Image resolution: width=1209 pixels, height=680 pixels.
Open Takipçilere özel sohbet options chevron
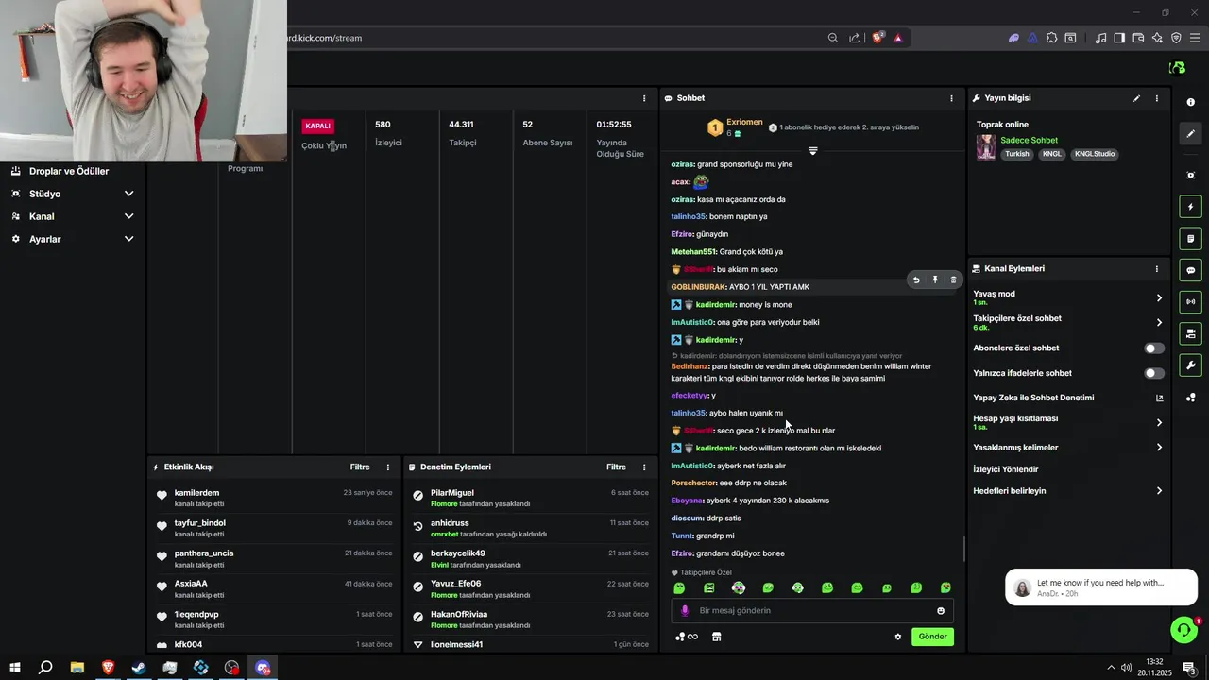(x=1159, y=323)
